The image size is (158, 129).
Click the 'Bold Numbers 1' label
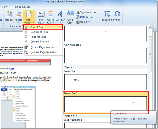73,120
